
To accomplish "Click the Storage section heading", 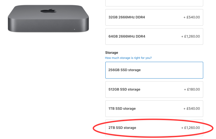I will point(111,52).
